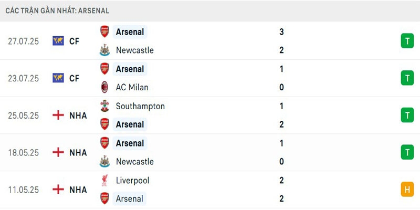This screenshot has height=210, width=420.
Task: Click the Newcastle crest in the 27.07.25 match
Action: (x=104, y=50)
